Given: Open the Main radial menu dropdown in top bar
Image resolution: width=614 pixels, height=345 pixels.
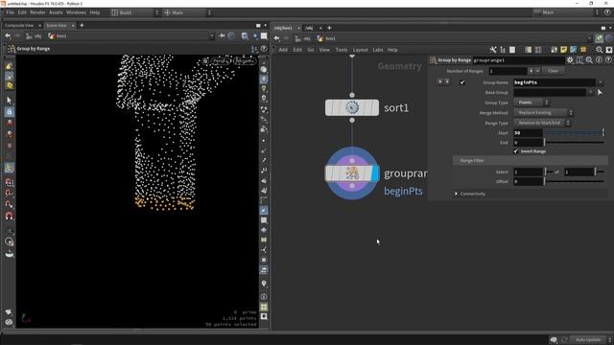Looking at the screenshot, I should click(188, 12).
